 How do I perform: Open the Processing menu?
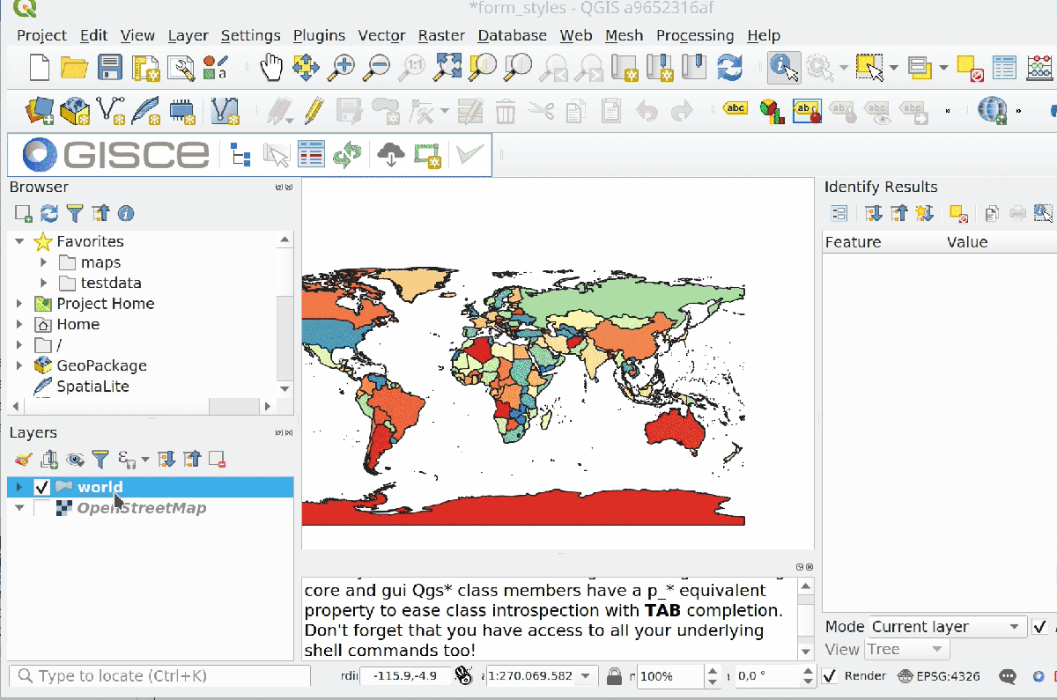click(x=694, y=35)
